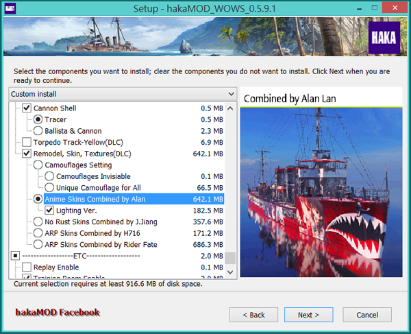Open the Custom install dropdown
The width and height of the screenshot is (411, 334).
(123, 93)
